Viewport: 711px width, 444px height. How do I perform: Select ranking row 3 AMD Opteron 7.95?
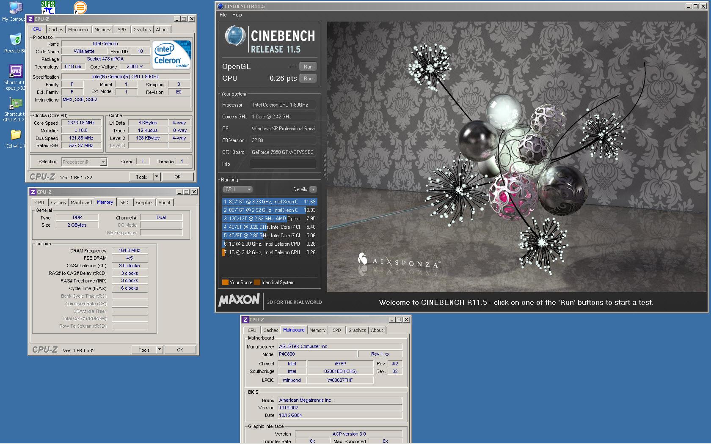tap(269, 219)
